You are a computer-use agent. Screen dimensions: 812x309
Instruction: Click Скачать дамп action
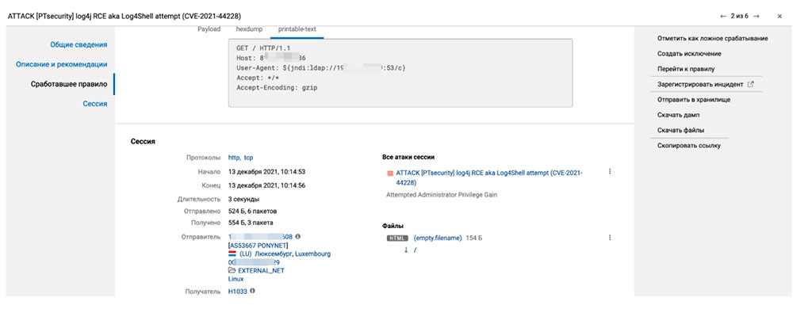click(x=679, y=115)
